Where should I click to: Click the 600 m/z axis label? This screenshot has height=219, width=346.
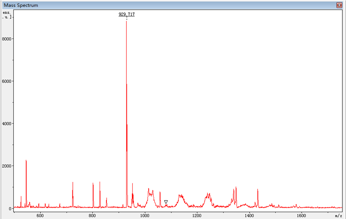(x=40, y=216)
